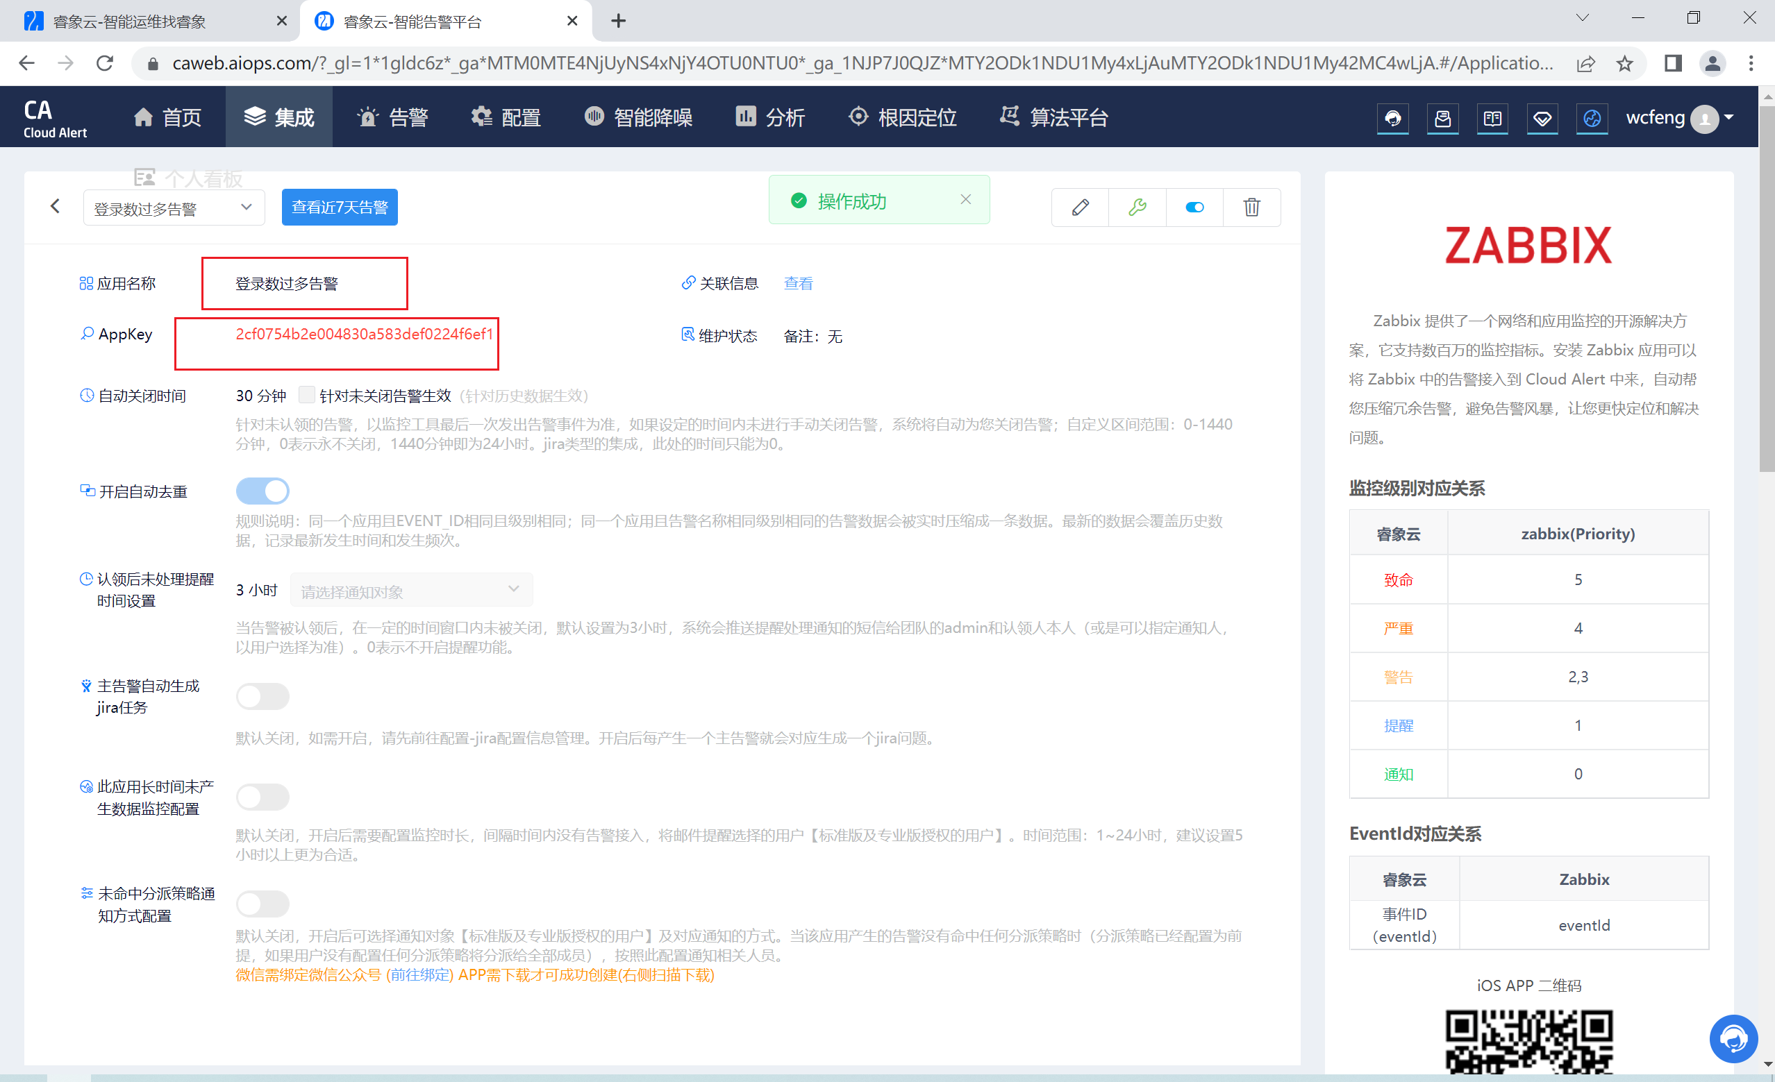This screenshot has width=1775, height=1082.
Task: Click the circular link icon in the top bar
Action: pyautogui.click(x=1591, y=118)
